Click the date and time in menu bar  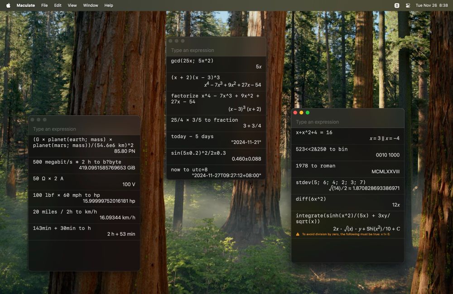(x=432, y=5)
